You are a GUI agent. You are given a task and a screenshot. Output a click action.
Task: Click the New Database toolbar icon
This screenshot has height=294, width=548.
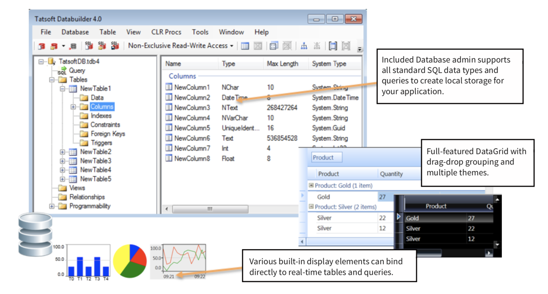[x=42, y=46]
